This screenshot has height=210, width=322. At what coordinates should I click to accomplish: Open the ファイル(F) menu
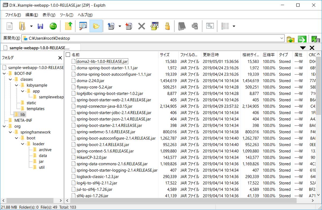coord(13,15)
